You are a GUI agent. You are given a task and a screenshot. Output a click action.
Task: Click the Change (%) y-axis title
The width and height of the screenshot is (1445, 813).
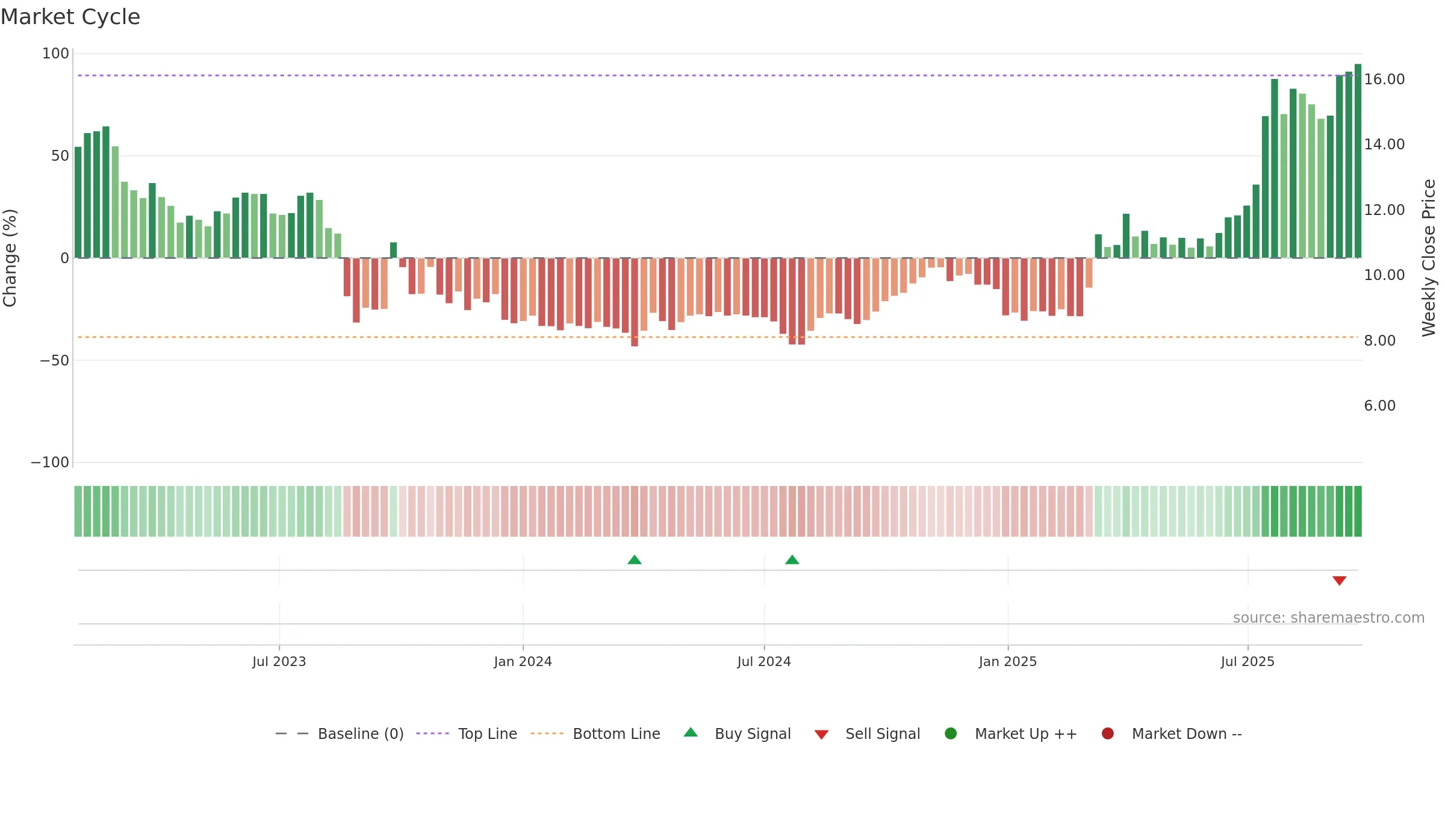pos(10,258)
